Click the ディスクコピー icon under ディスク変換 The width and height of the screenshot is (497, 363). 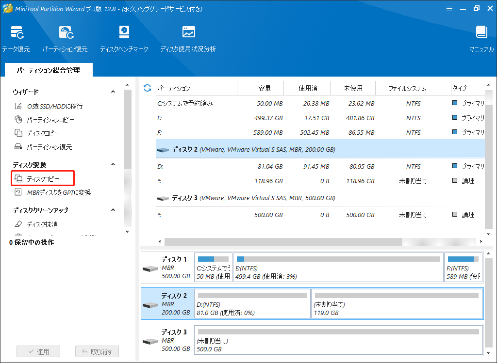tap(18, 179)
